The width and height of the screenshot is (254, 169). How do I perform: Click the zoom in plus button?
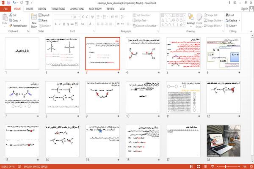239,166
